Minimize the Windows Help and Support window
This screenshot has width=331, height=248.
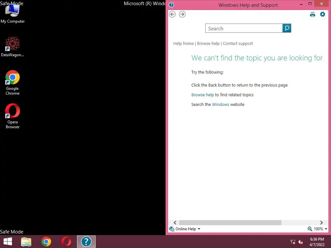pos(301,4)
